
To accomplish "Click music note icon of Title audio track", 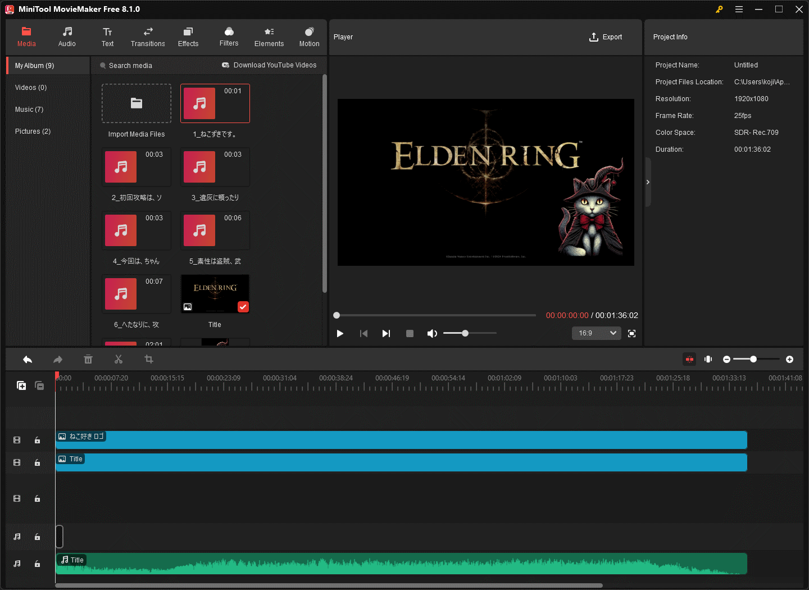I will point(17,564).
